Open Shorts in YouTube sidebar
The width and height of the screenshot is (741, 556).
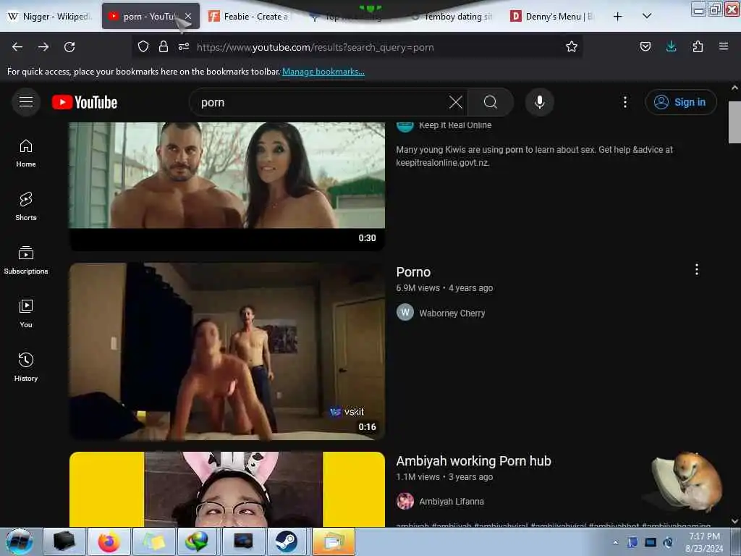(x=26, y=206)
